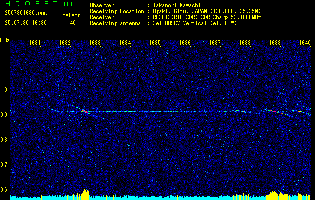Click time marker 1632
The width and height of the screenshot is (315, 200).
coord(65,42)
